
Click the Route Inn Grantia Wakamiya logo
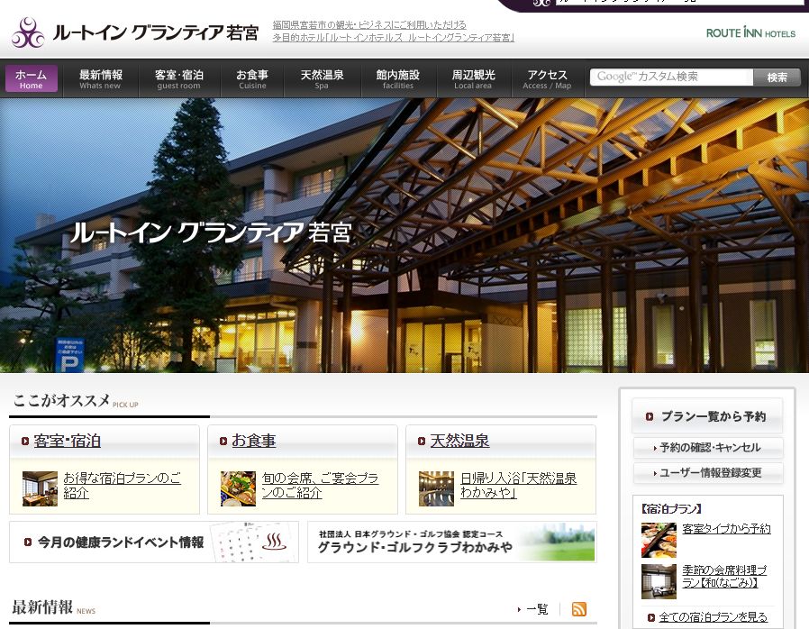[135, 33]
